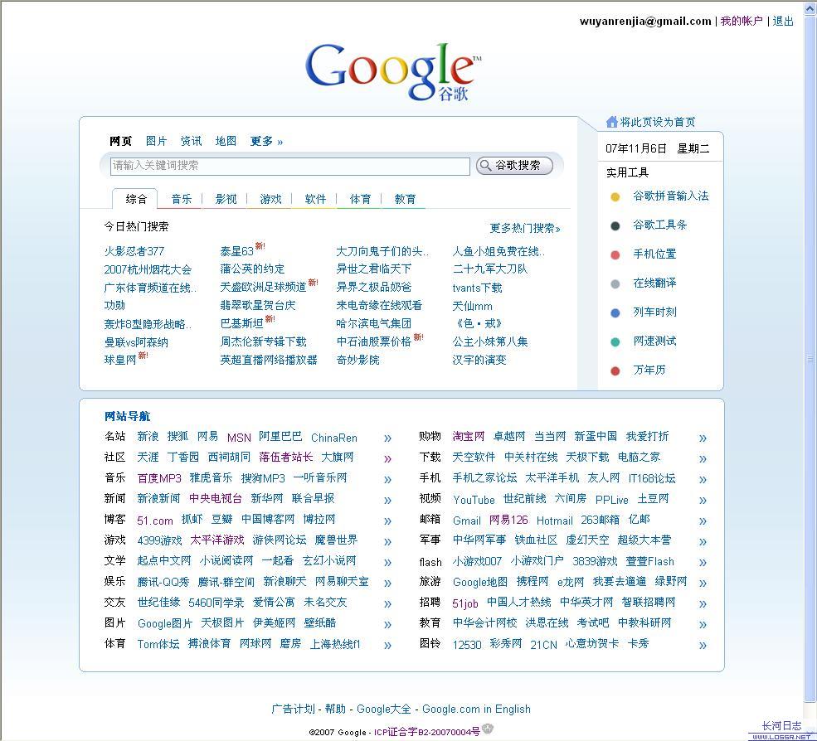Select the 影视 hot-search tab
Image resolution: width=817 pixels, height=741 pixels.
226,199
